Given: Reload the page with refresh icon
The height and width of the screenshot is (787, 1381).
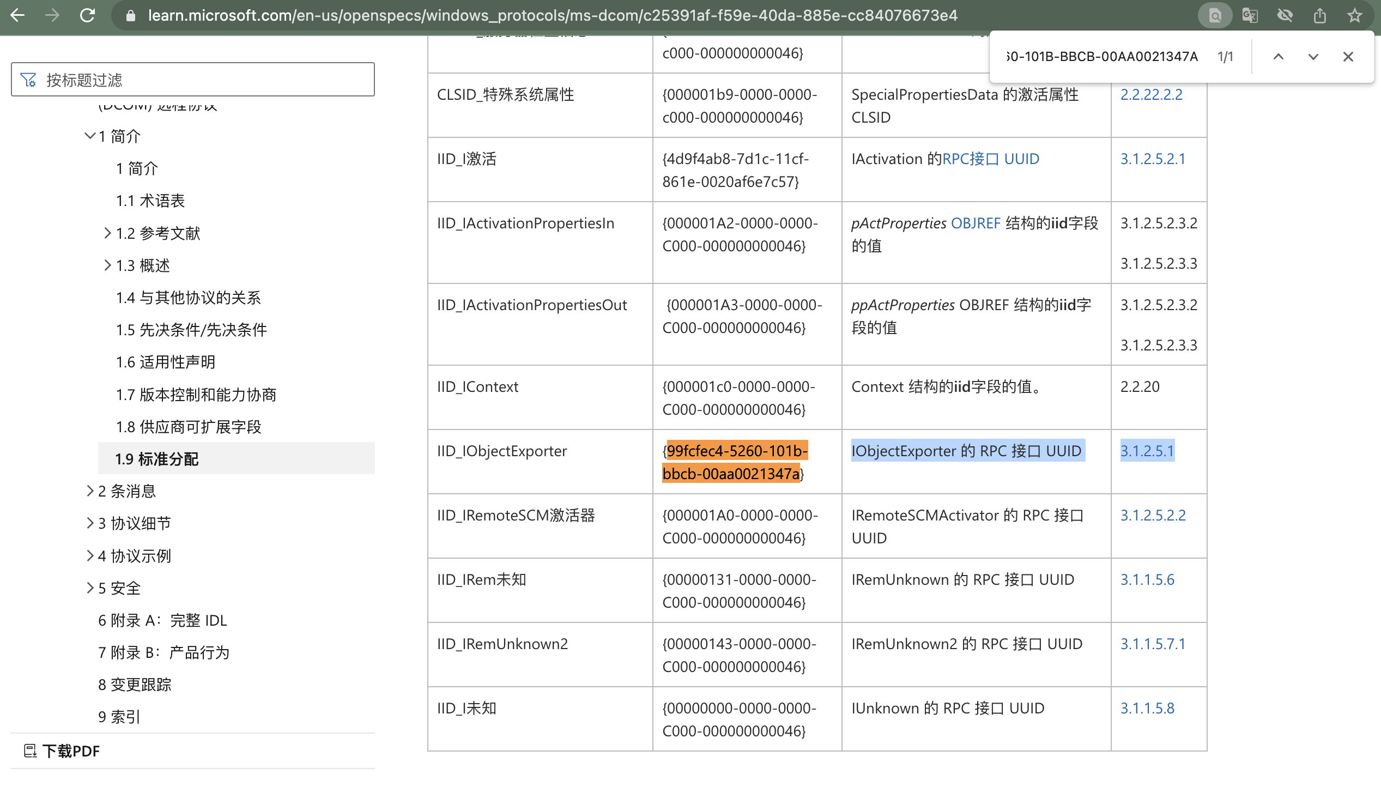Looking at the screenshot, I should 87,15.
